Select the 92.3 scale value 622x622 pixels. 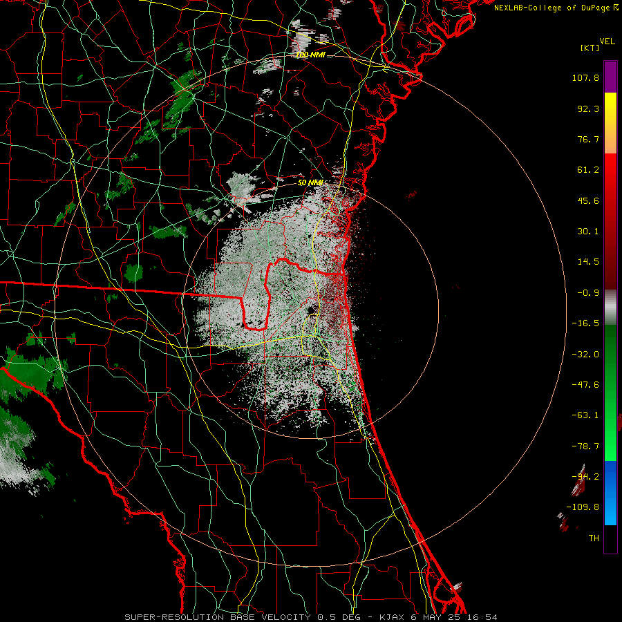[x=588, y=109]
